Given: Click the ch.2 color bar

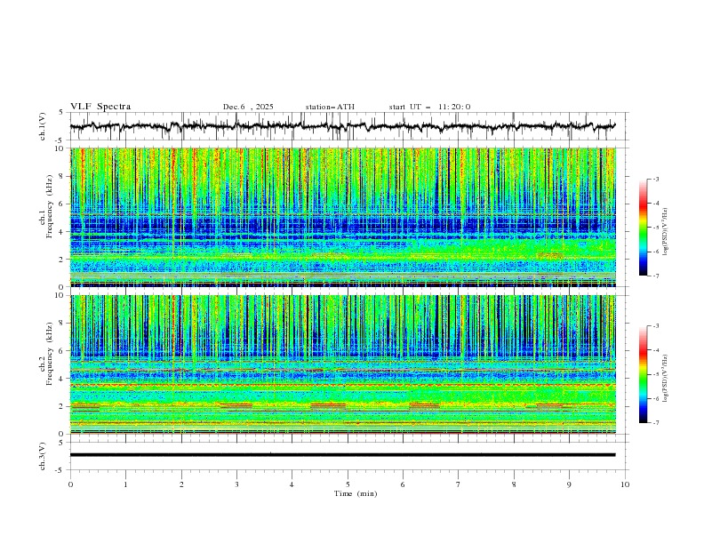Looking at the screenshot, I should [x=644, y=373].
